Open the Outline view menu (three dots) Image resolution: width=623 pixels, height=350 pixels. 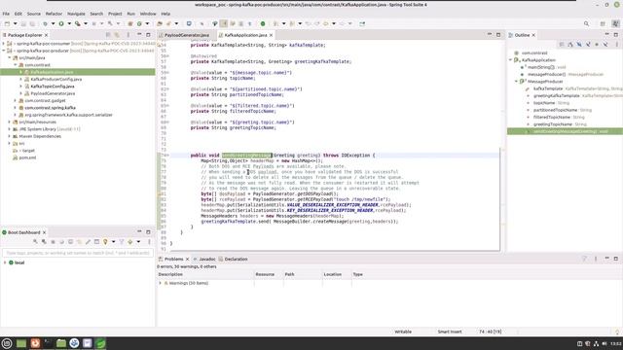pyautogui.click(x=617, y=45)
